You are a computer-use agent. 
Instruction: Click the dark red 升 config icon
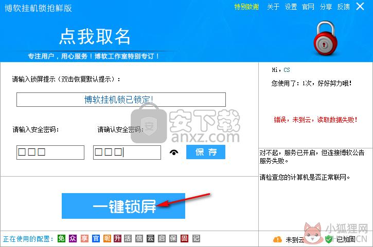pyautogui.click(x=117, y=238)
